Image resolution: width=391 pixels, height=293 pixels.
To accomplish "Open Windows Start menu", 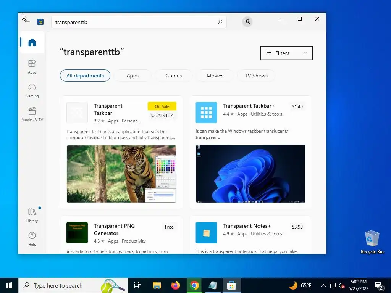I will point(9,285).
